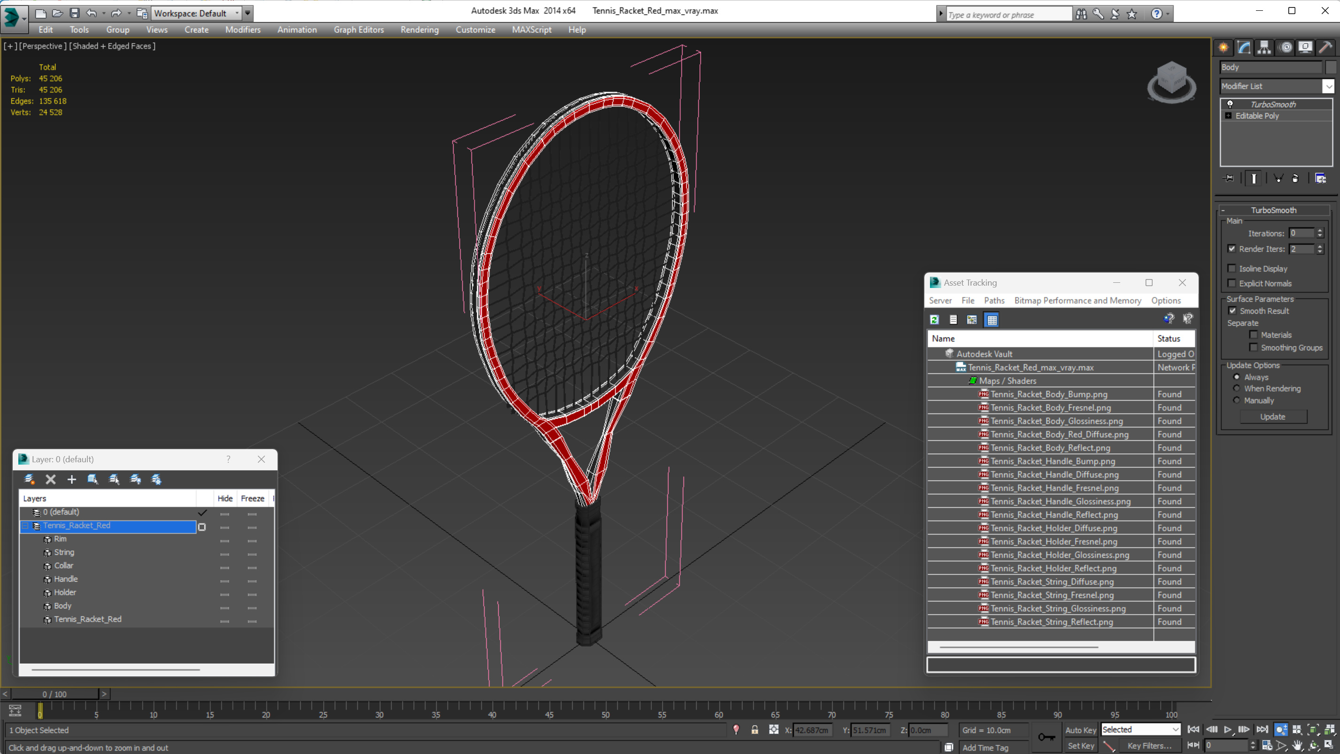The width and height of the screenshot is (1340, 754).
Task: Open Bitmap Performance and Memory menu
Action: [1077, 300]
